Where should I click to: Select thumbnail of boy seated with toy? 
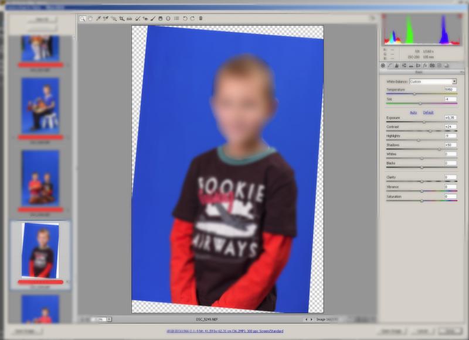click(x=40, y=106)
